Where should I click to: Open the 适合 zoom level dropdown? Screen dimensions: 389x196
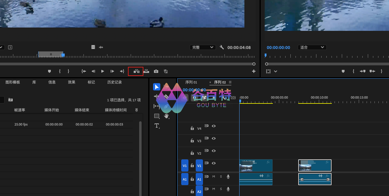[x=312, y=47]
